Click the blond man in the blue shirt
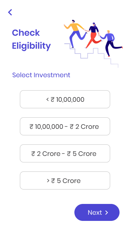The width and height of the screenshot is (130, 231). point(111,43)
